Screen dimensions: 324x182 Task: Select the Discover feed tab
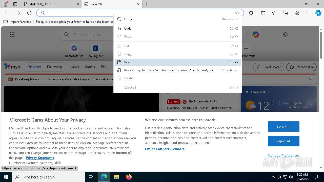tap(34, 67)
